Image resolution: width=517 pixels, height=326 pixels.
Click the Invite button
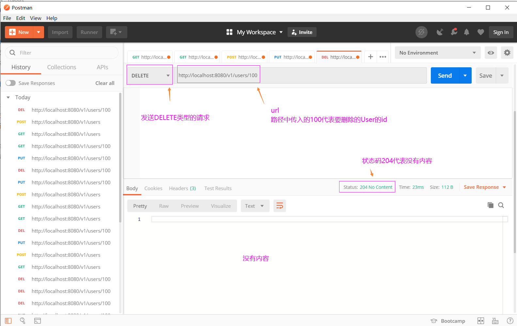pos(302,32)
